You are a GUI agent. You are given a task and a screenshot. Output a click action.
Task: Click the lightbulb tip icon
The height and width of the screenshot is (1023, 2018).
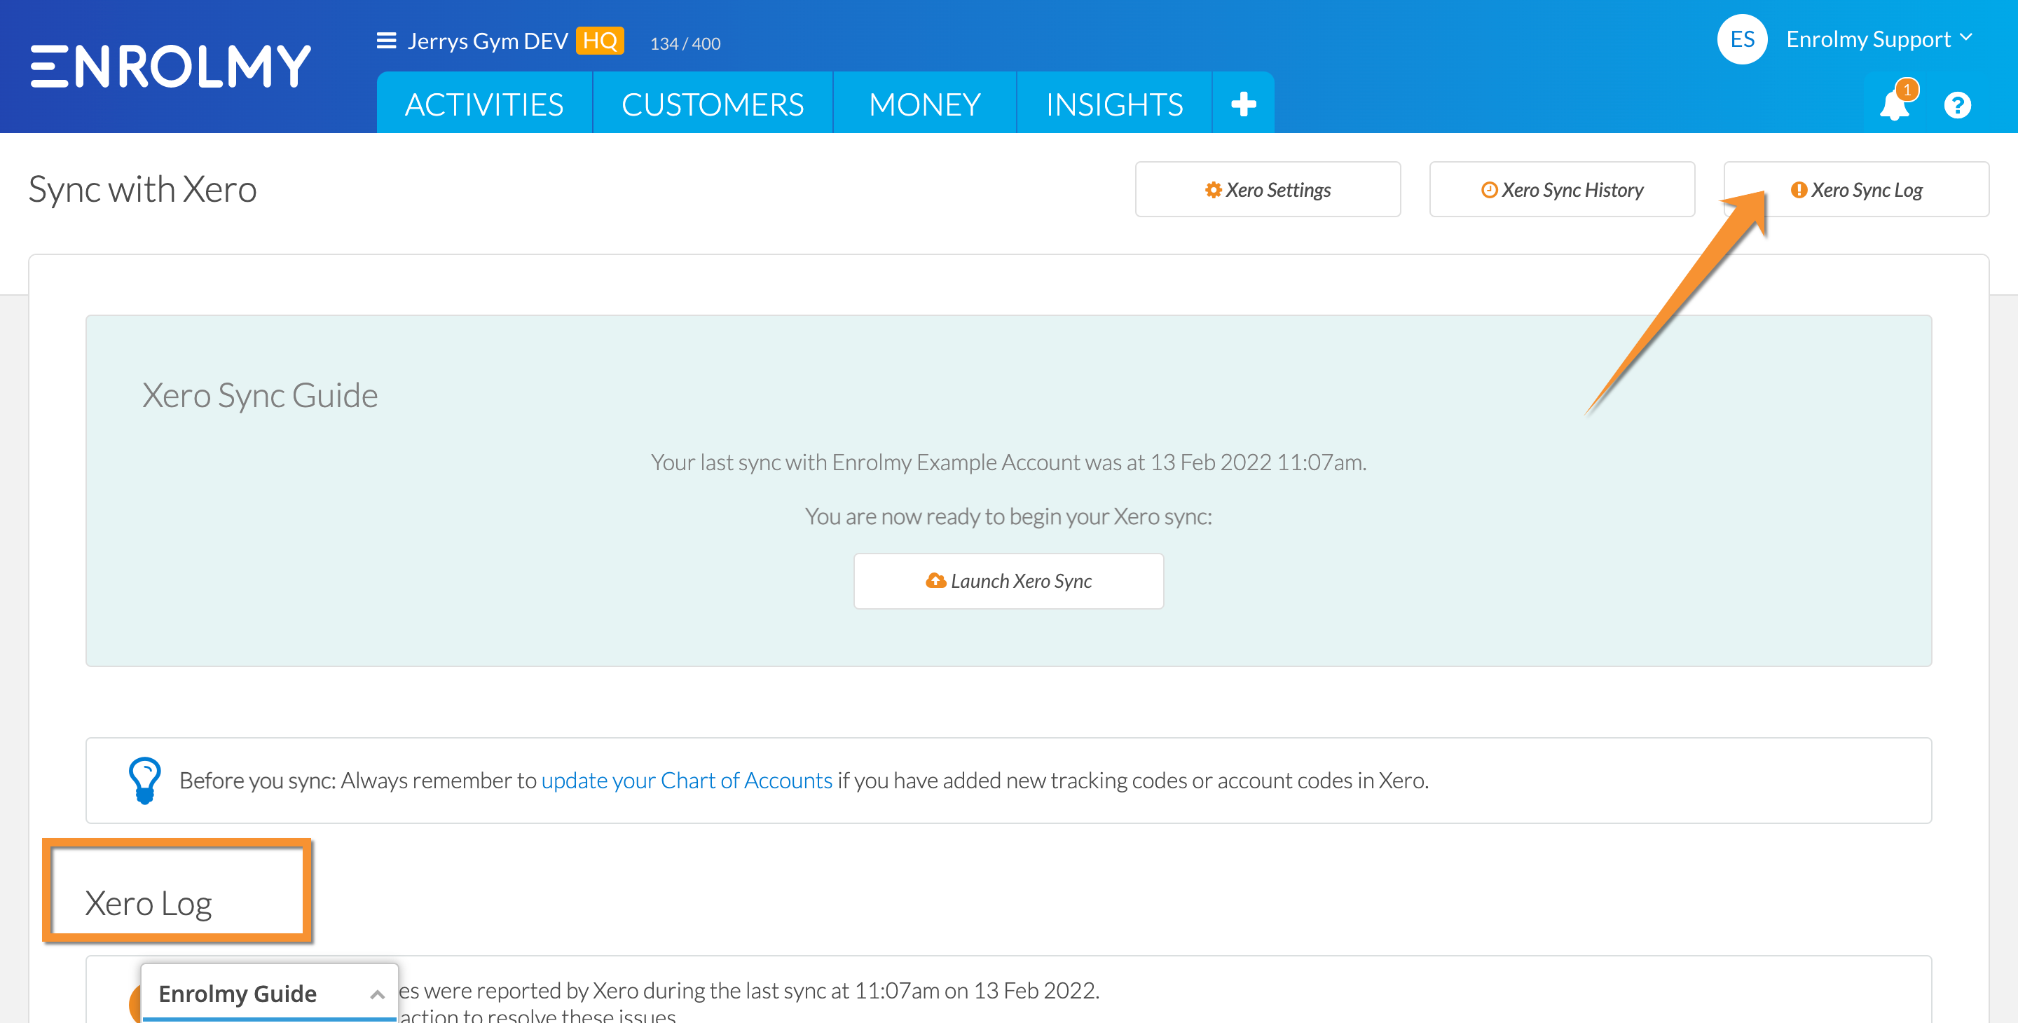point(145,780)
